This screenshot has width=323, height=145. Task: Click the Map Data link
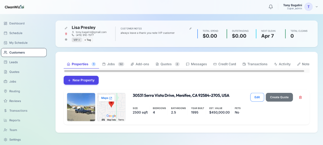point(111,120)
